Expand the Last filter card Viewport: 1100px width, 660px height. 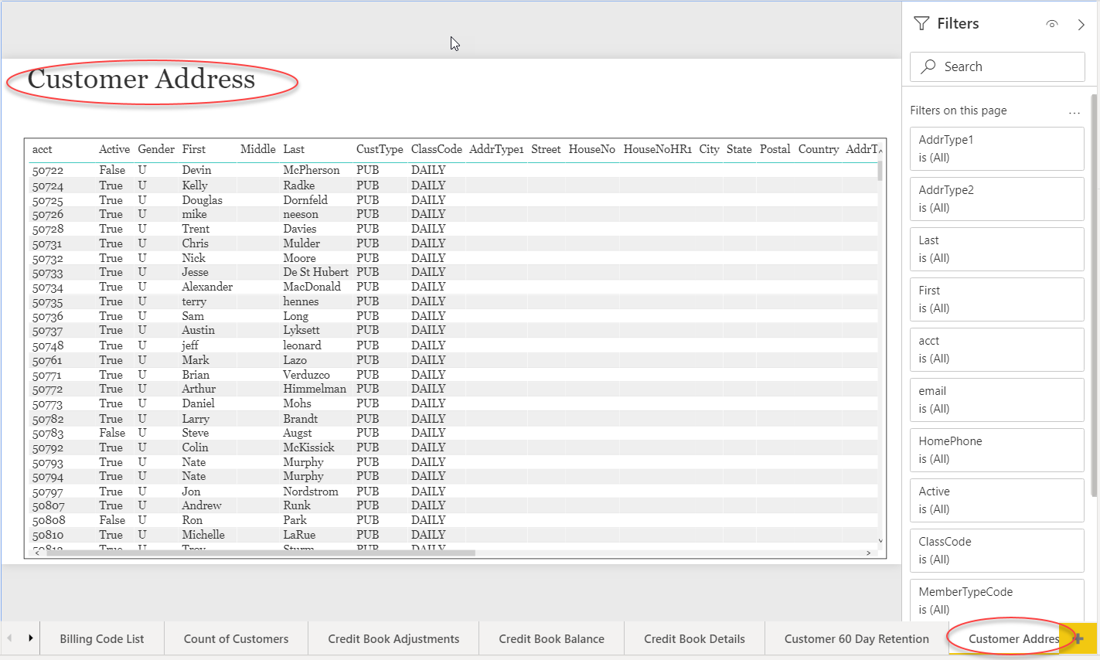pyautogui.click(x=997, y=249)
